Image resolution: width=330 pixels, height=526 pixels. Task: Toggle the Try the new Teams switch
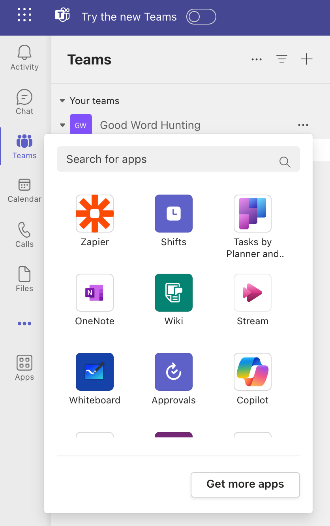click(x=201, y=17)
